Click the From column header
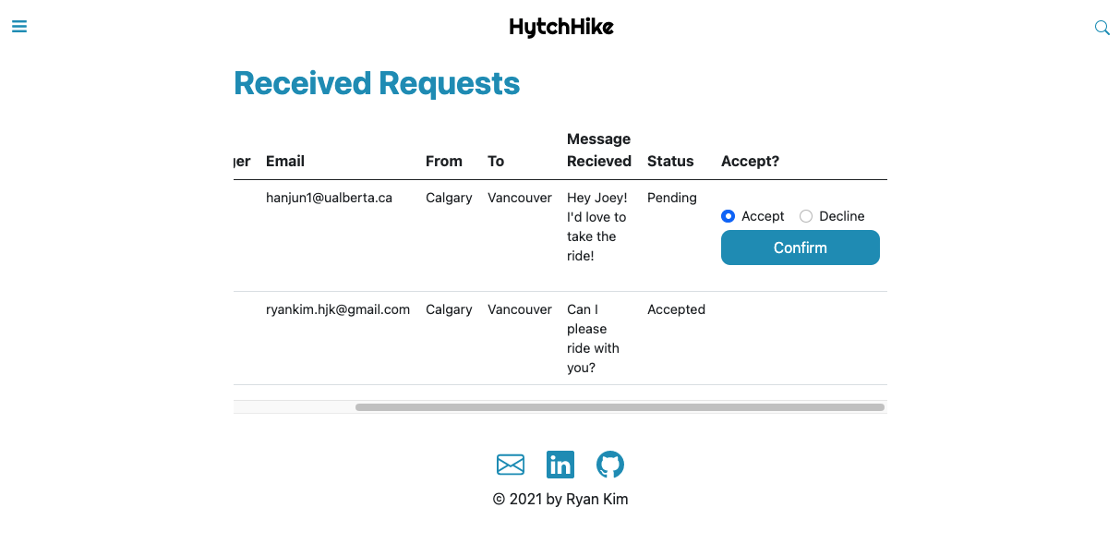The image size is (1120, 544). [444, 161]
